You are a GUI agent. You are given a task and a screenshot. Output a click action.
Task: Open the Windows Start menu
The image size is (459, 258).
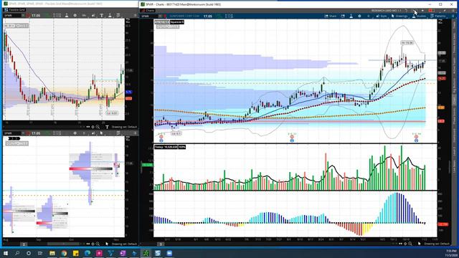click(x=6, y=253)
